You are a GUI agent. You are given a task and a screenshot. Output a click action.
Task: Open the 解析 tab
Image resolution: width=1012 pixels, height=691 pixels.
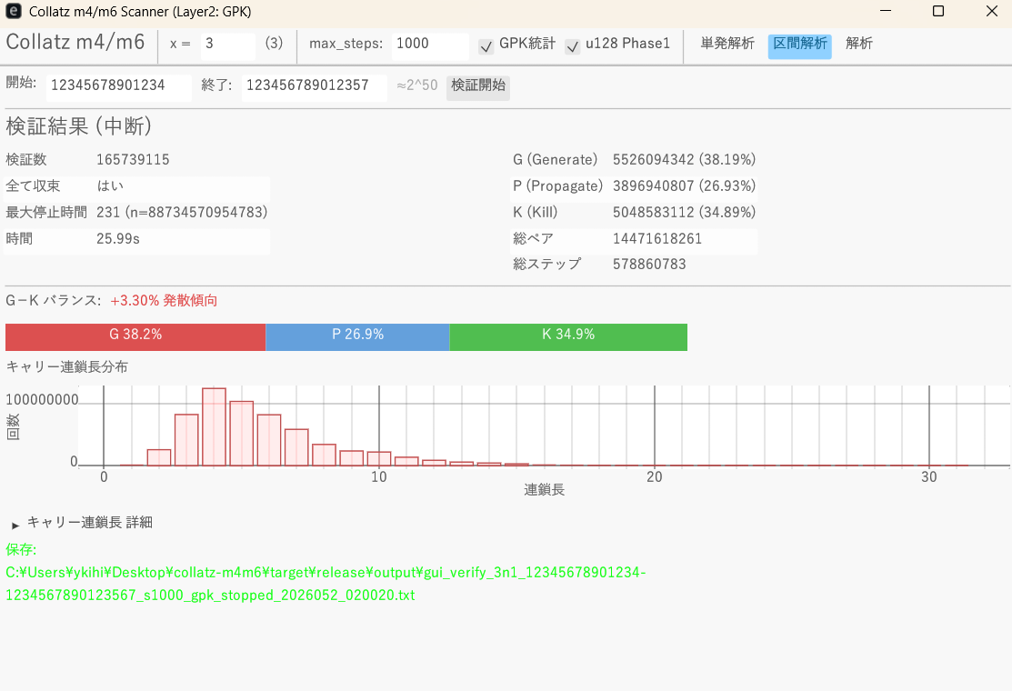[858, 42]
